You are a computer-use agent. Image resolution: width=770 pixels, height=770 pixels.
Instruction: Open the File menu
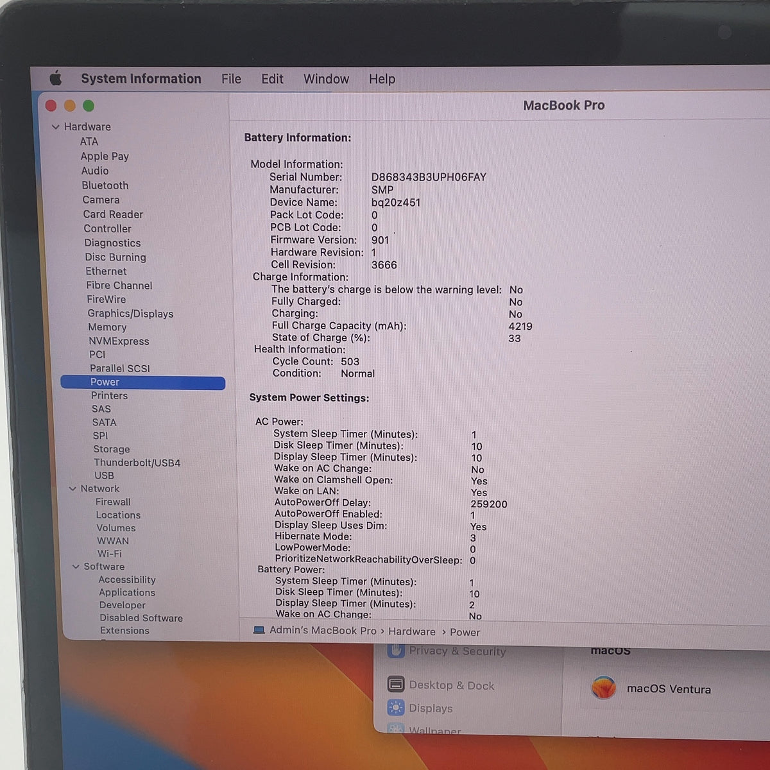(x=231, y=79)
